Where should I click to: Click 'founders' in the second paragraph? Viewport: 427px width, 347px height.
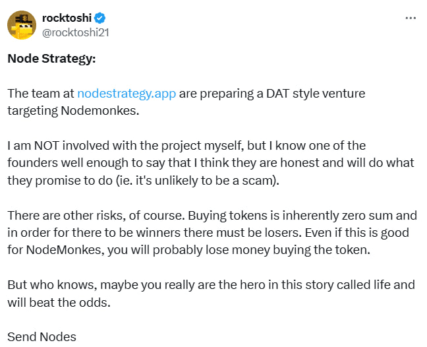tap(32, 163)
